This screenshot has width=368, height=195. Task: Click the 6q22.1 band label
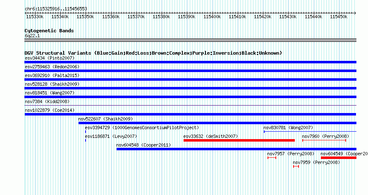[32, 36]
